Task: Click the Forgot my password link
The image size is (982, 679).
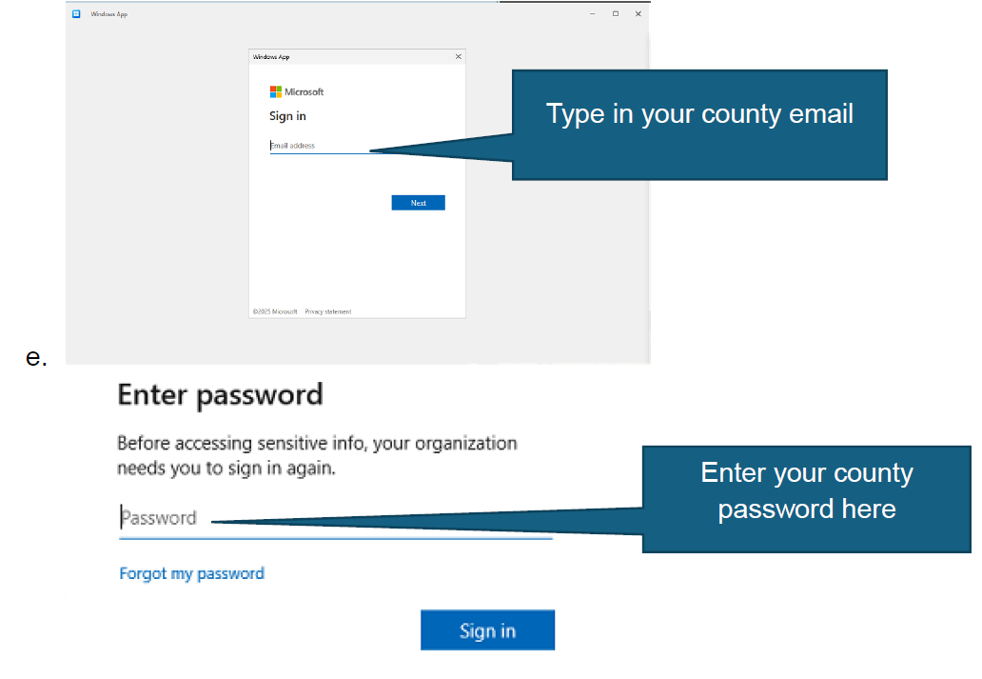Action: [191, 573]
